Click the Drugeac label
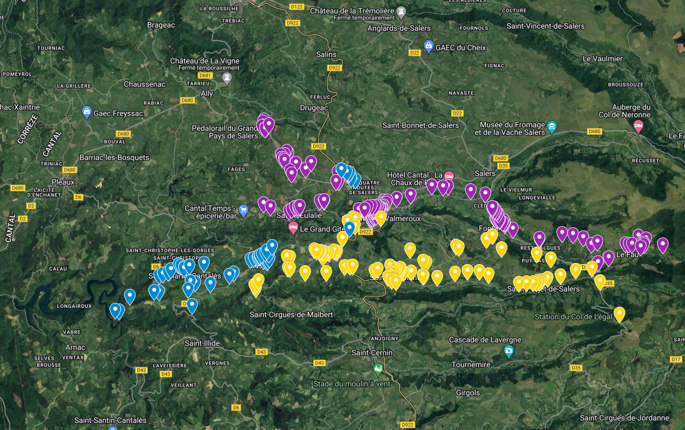Image resolution: width=685 pixels, height=430 pixels. (x=314, y=108)
